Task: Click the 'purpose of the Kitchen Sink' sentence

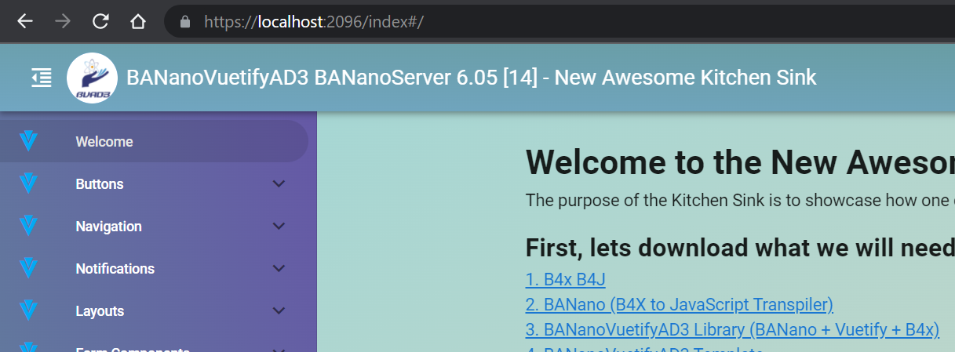Action: (740, 200)
